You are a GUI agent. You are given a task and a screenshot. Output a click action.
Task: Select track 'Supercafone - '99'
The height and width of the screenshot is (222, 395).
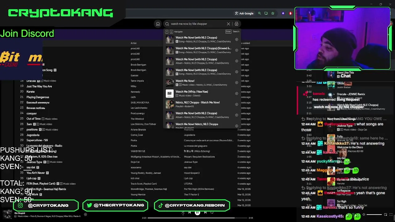click(x=37, y=140)
